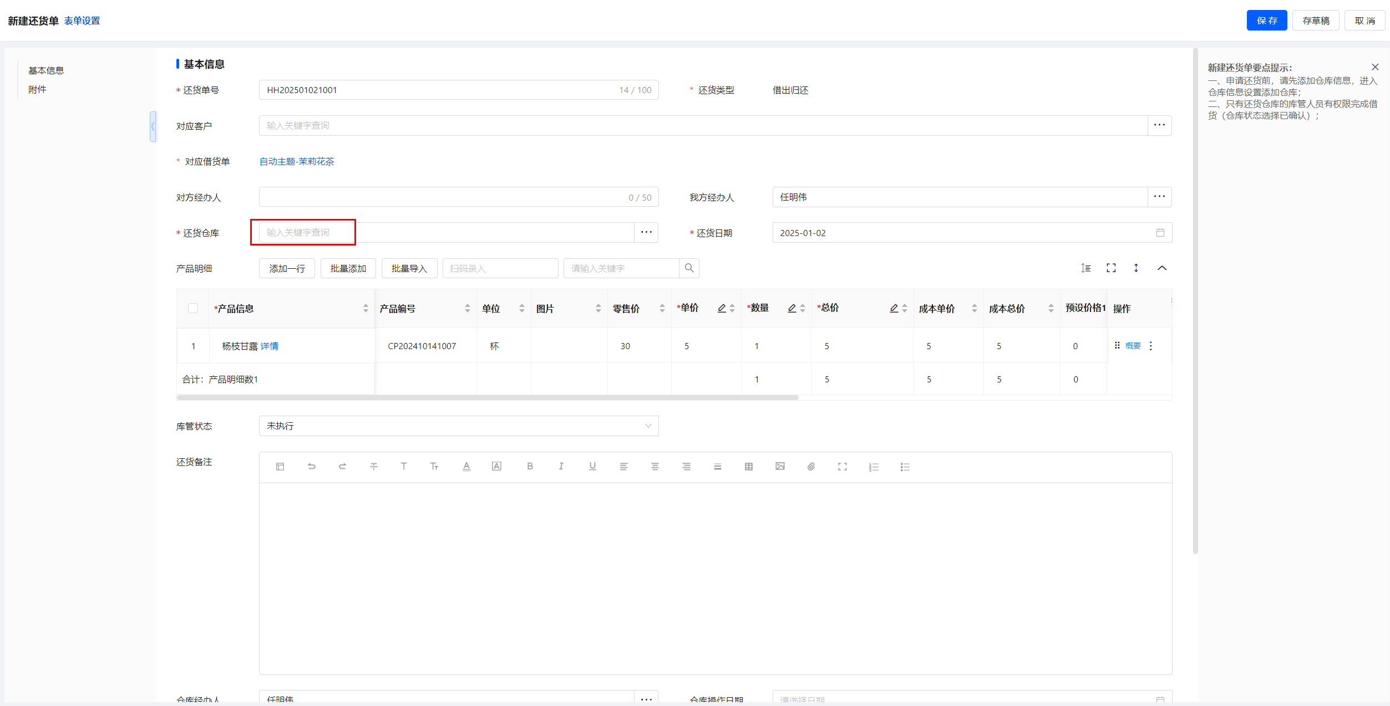The width and height of the screenshot is (1390, 706).
Task: Click the 保存 button
Action: click(1266, 21)
